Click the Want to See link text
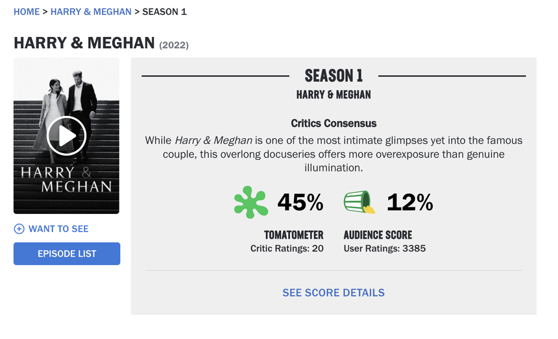This screenshot has height=339, width=558. (58, 229)
